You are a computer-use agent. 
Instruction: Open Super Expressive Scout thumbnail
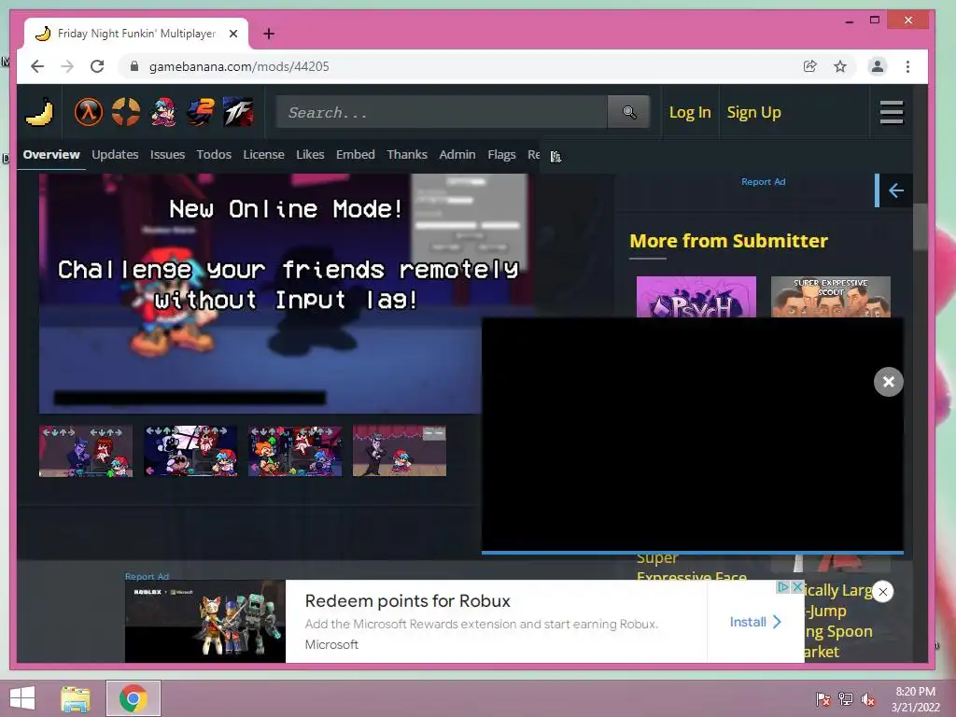pyautogui.click(x=830, y=297)
